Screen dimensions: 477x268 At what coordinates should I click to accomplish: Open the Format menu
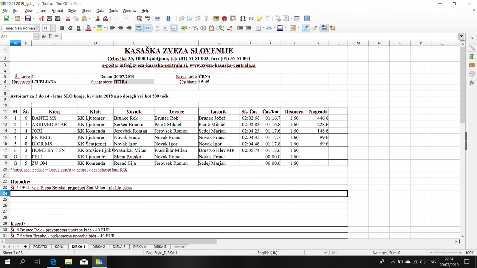[x=57, y=10]
